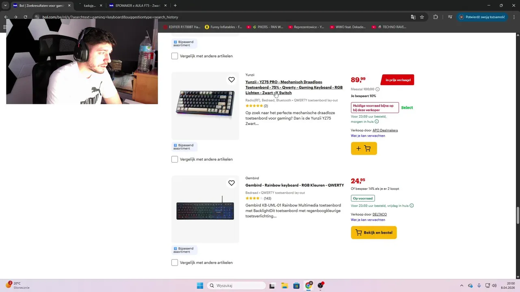The width and height of the screenshot is (520, 292).
Task: Open Reprezentowice bookmark
Action: (306, 27)
